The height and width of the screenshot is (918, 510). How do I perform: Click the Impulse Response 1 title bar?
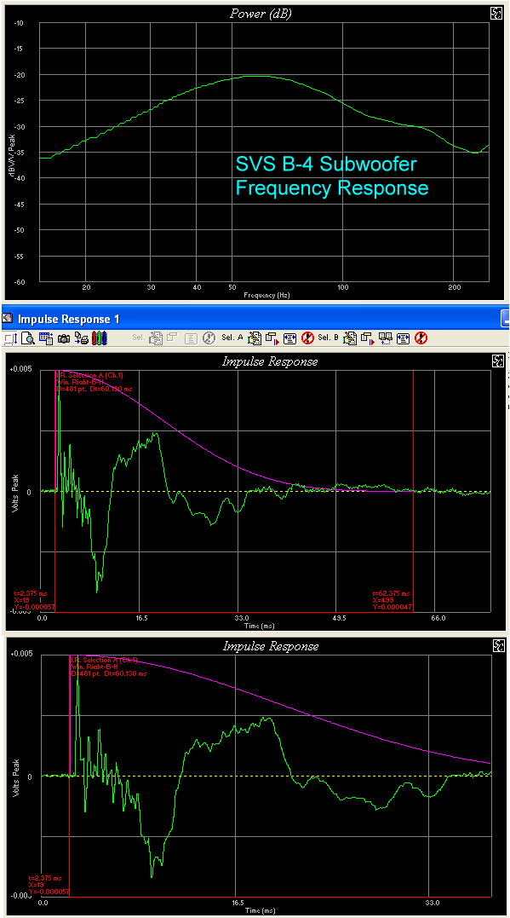pyautogui.click(x=255, y=319)
